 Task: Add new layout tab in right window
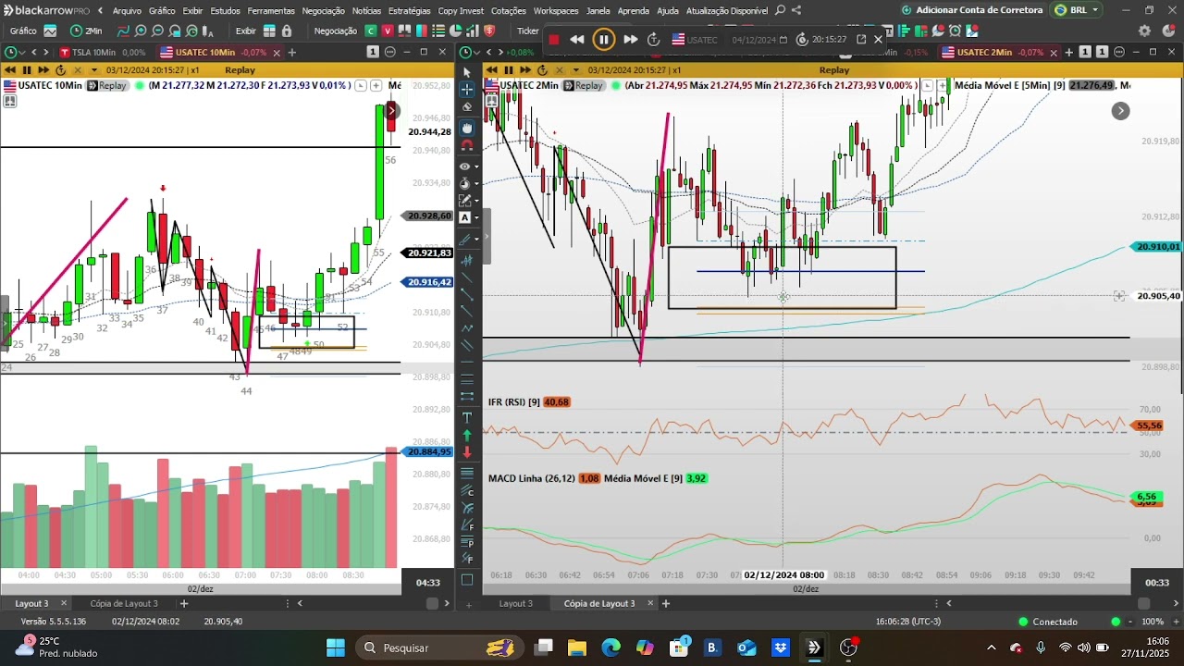click(666, 603)
